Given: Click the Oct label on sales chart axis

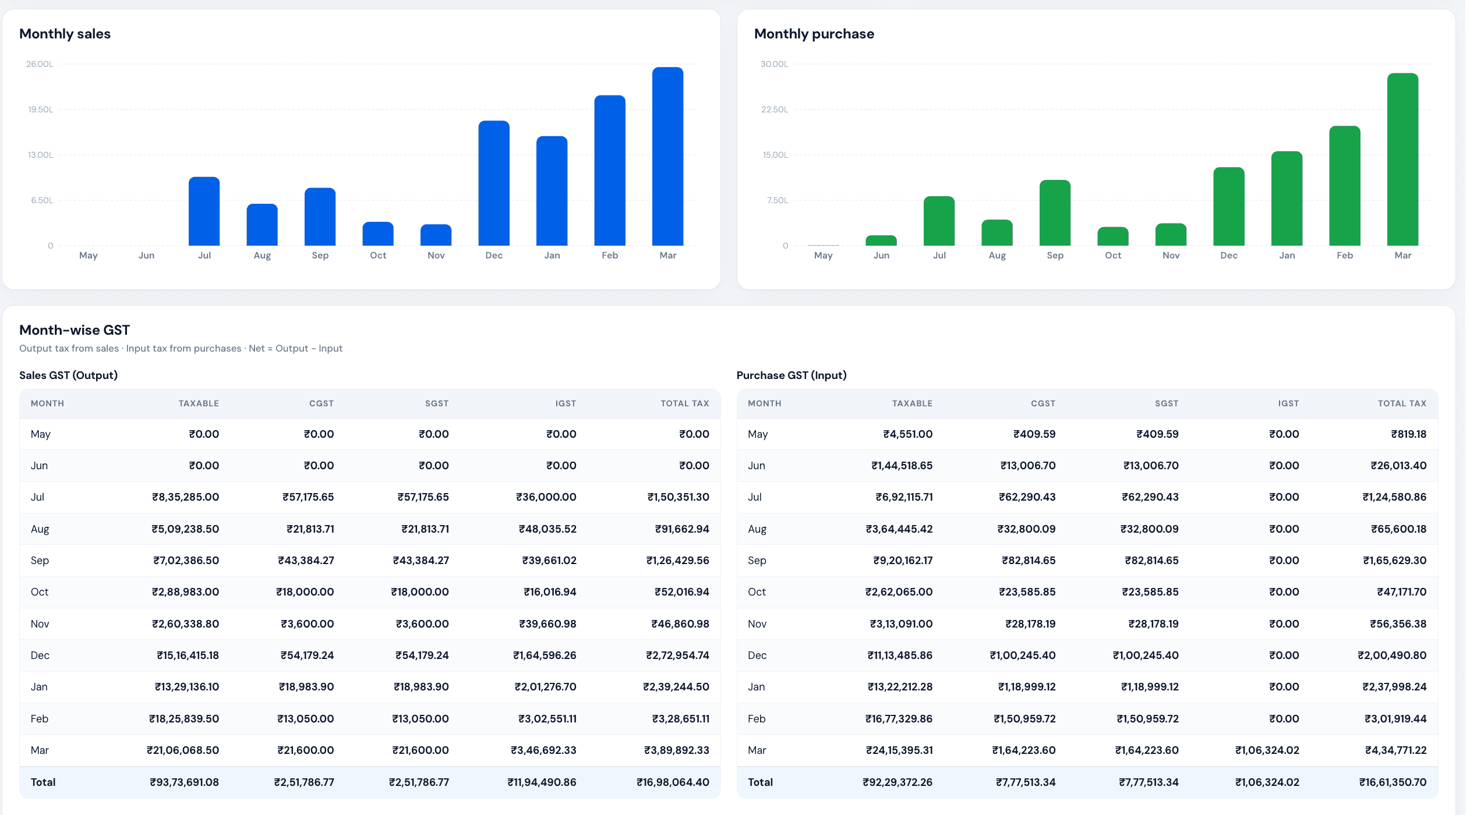Looking at the screenshot, I should pyautogui.click(x=378, y=256).
